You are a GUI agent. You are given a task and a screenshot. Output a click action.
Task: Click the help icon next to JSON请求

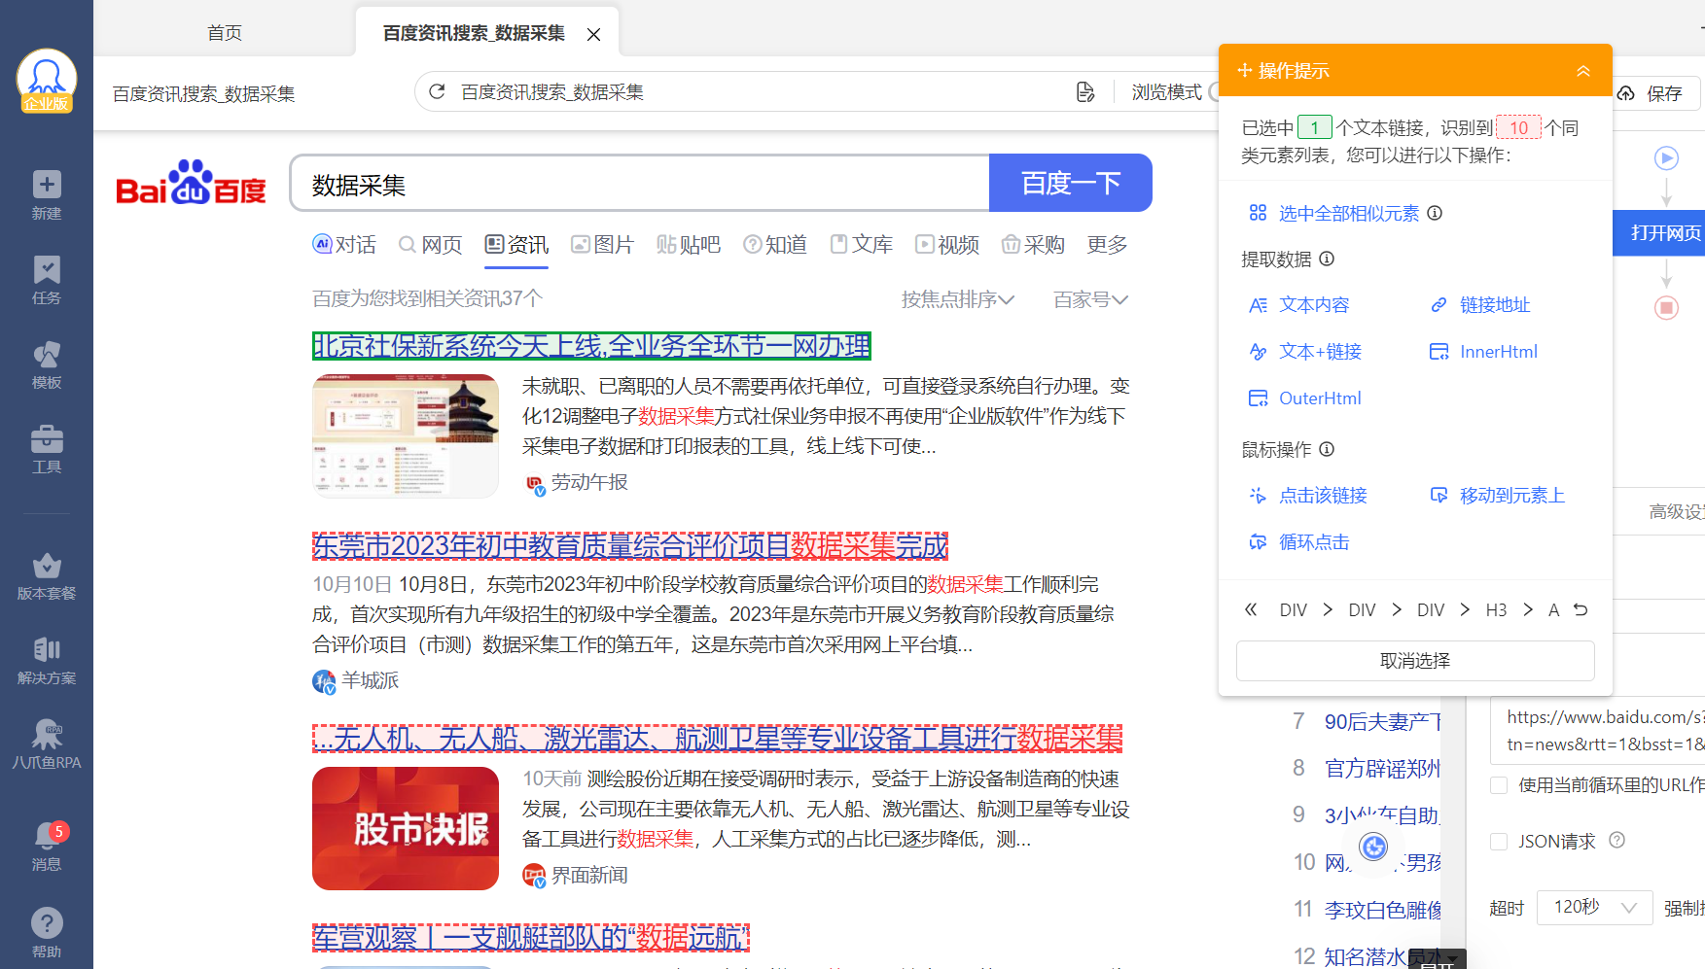(x=1616, y=840)
